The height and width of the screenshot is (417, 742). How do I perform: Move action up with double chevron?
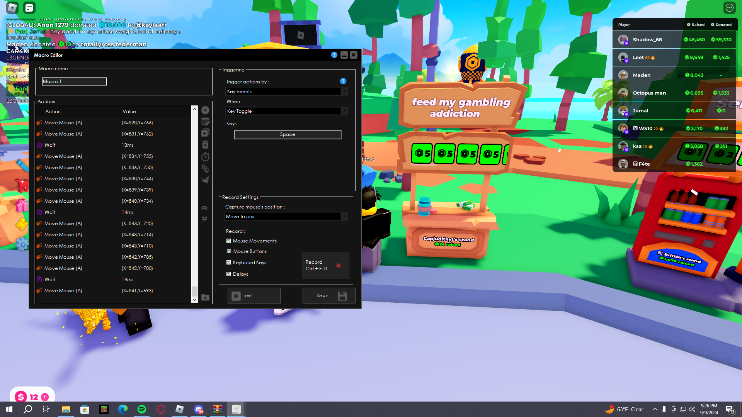tap(204, 208)
